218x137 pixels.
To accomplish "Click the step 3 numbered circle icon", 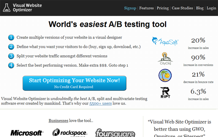I will pyautogui.click(x=11, y=56).
